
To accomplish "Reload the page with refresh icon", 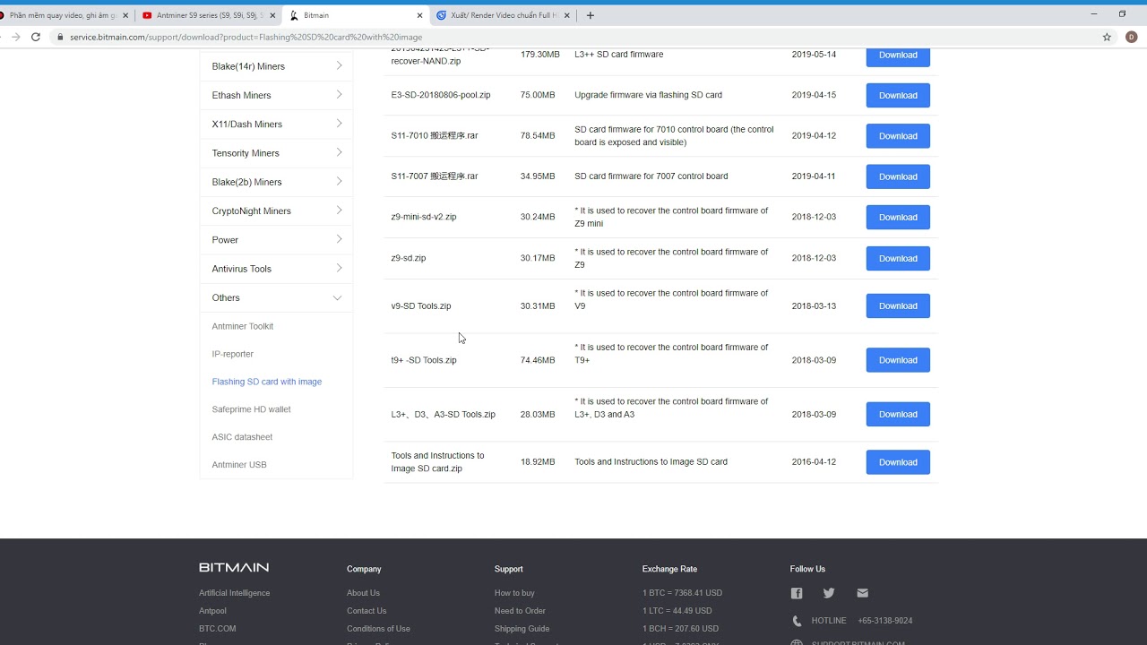I will pyautogui.click(x=36, y=37).
